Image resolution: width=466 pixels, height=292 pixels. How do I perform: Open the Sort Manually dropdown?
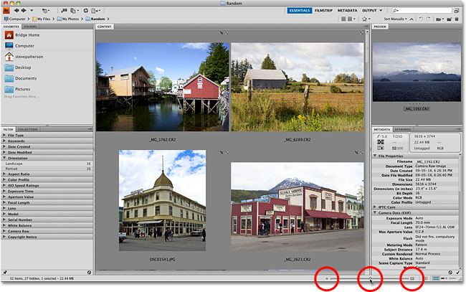point(395,19)
